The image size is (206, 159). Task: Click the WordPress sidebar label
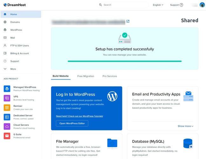[16, 30]
